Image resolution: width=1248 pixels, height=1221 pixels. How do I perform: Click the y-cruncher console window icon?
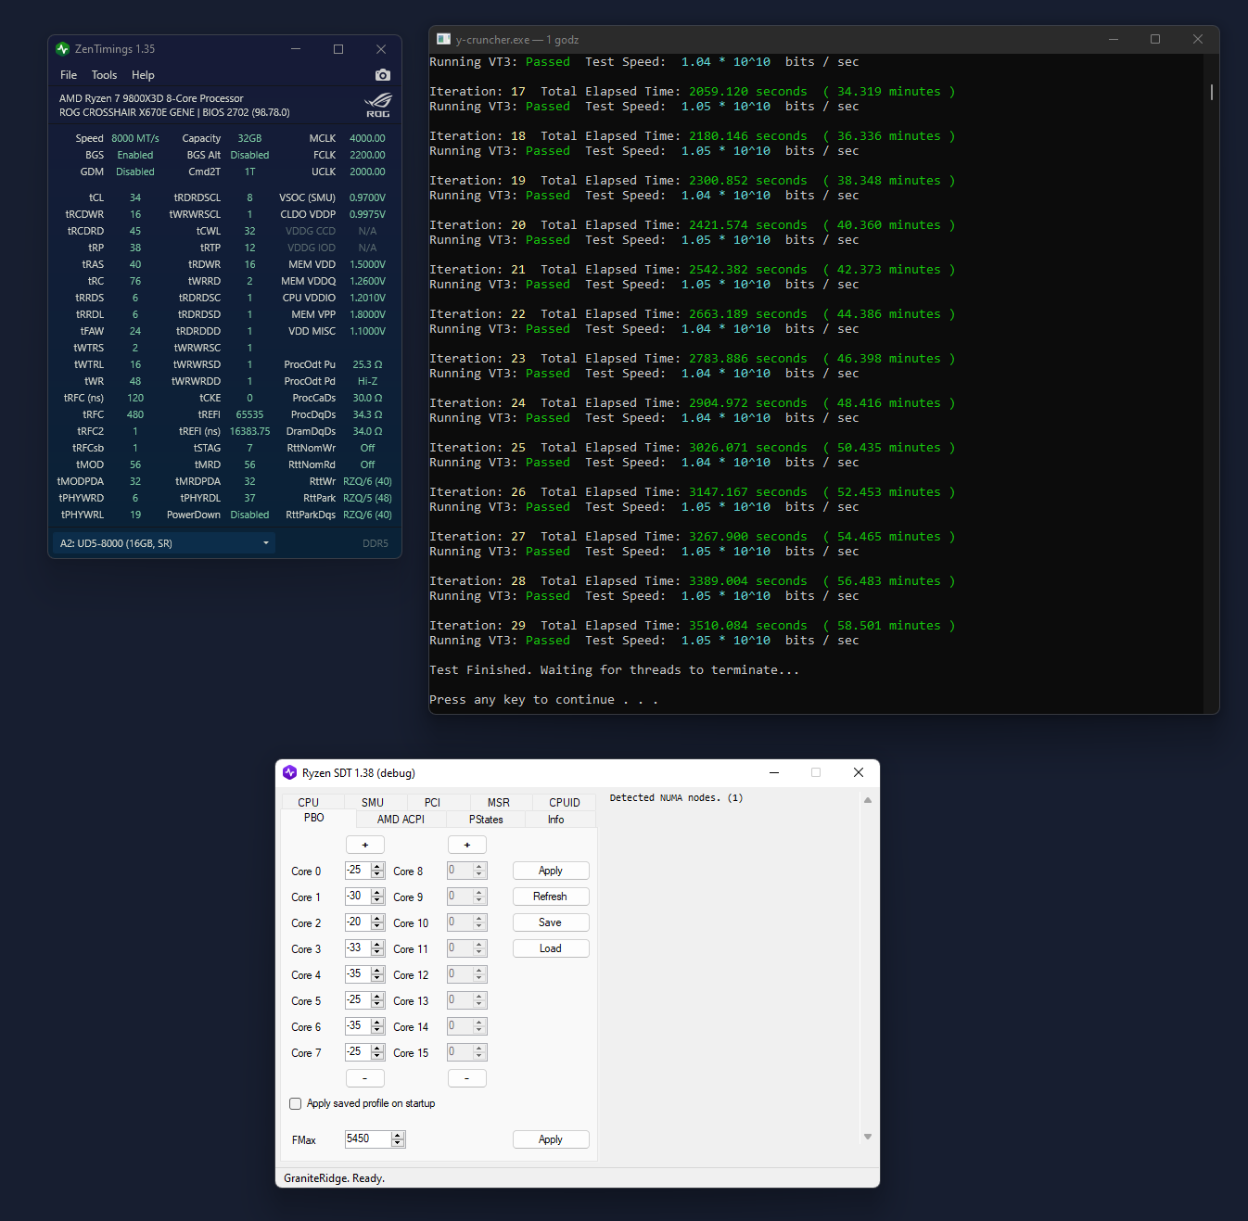point(443,40)
